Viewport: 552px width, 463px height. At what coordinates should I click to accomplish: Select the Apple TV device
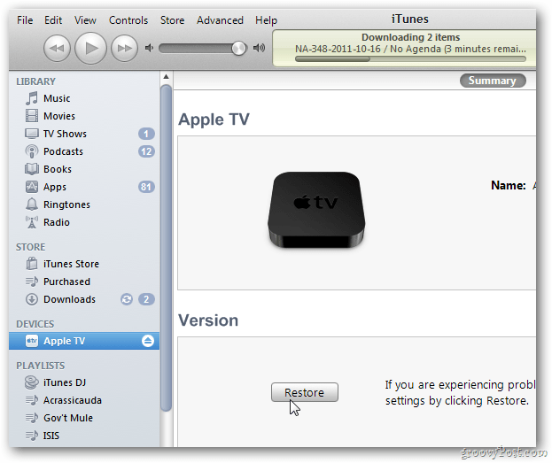(84, 341)
